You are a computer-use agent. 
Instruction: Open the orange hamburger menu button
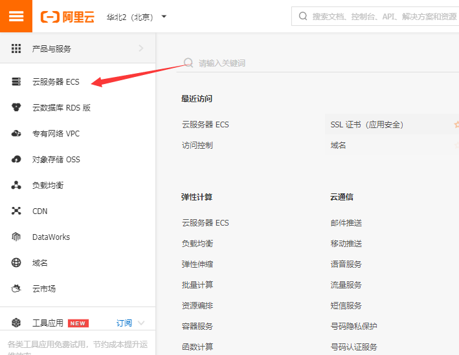pyautogui.click(x=16, y=16)
